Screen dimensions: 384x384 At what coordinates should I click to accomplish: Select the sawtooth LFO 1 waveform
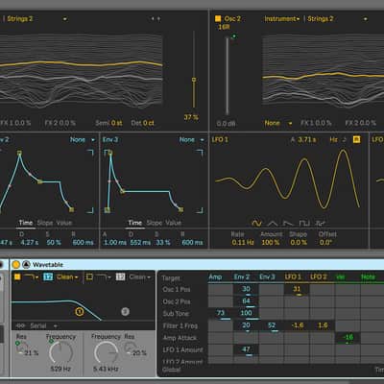pos(288,223)
